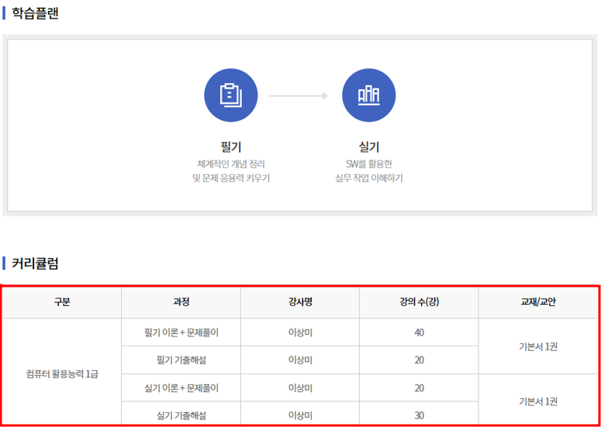Click the 체계적인 개념 정리 description text
Image resolution: width=601 pixels, height=427 pixels.
[231, 164]
